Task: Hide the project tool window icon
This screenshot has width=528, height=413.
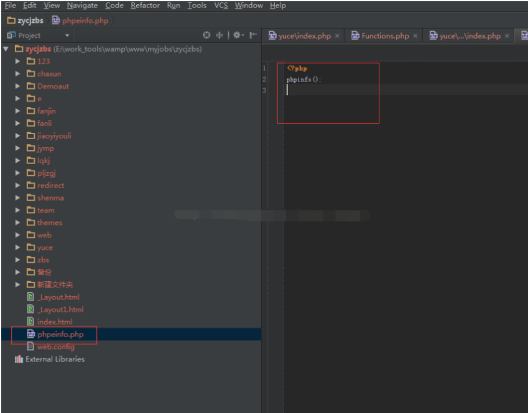Action: point(253,35)
